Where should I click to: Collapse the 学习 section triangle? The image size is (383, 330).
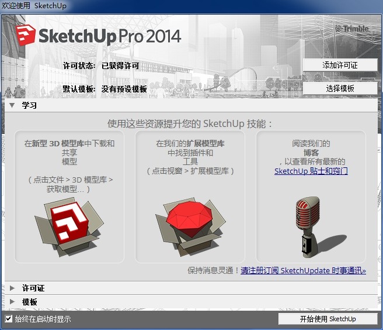[x=12, y=105]
